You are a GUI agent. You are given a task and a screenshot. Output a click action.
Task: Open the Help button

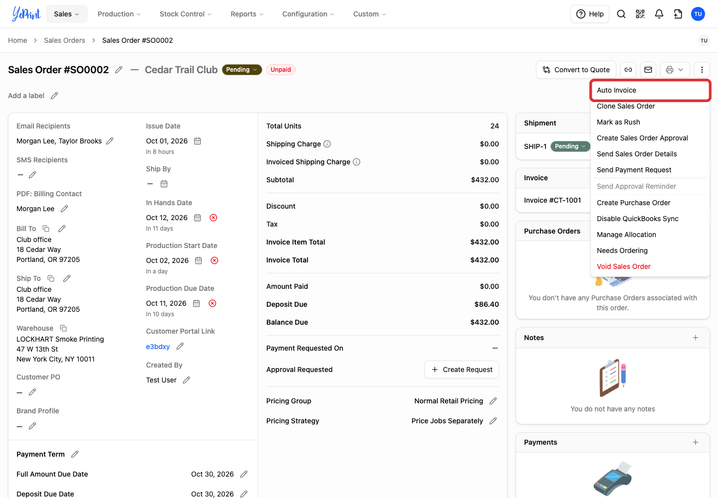[x=590, y=14]
